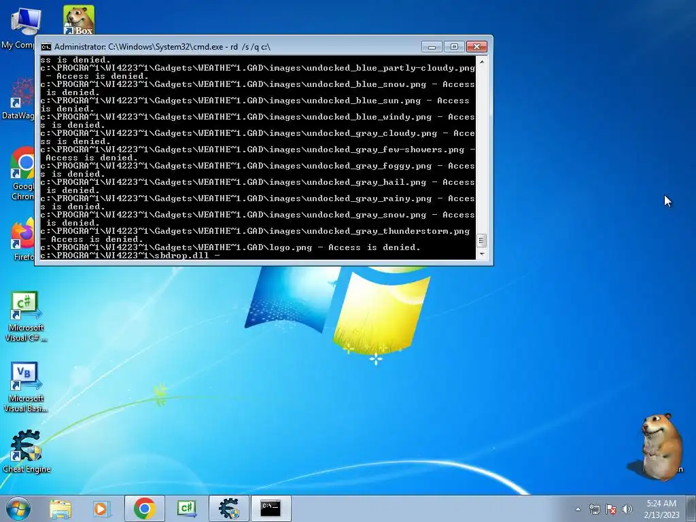Click the console scrollbar thumb
This screenshot has width=696, height=522.
pyautogui.click(x=482, y=241)
